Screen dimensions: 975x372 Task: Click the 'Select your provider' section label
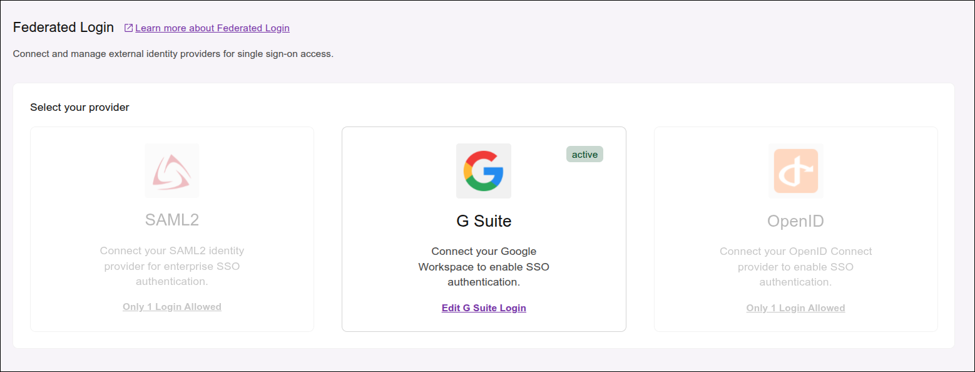click(79, 107)
